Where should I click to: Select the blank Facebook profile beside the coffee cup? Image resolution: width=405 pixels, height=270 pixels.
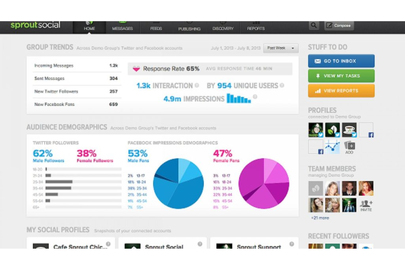tap(366, 130)
